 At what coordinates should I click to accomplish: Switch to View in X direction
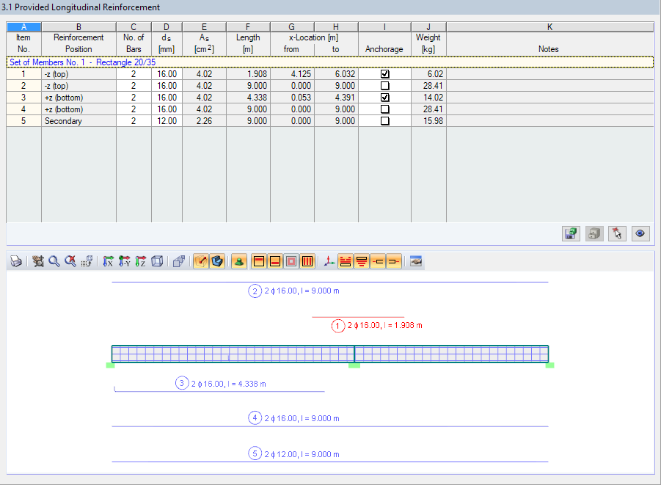[x=107, y=260]
